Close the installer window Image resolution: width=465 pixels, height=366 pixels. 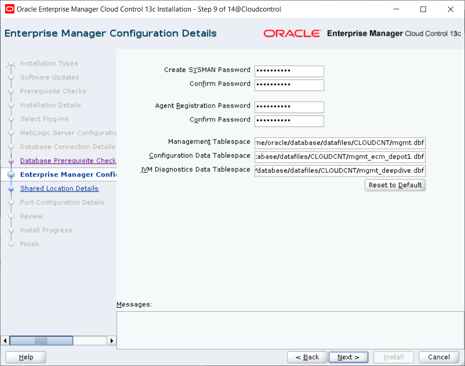451,9
